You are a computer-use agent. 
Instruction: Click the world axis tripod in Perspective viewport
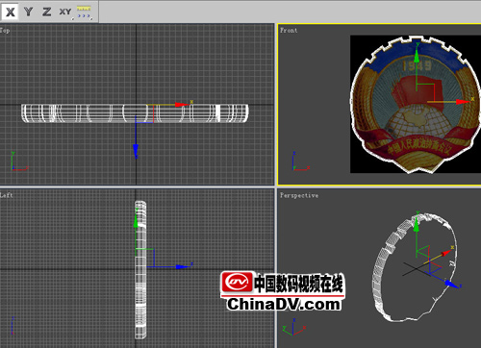click(x=294, y=327)
